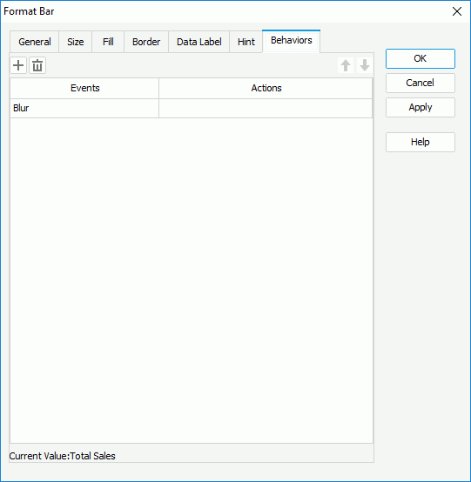Select the Behaviors tab
Image resolution: width=471 pixels, height=482 pixels.
[x=291, y=41]
